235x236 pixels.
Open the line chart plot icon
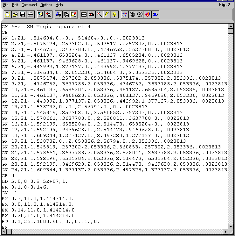click(x=125, y=14)
